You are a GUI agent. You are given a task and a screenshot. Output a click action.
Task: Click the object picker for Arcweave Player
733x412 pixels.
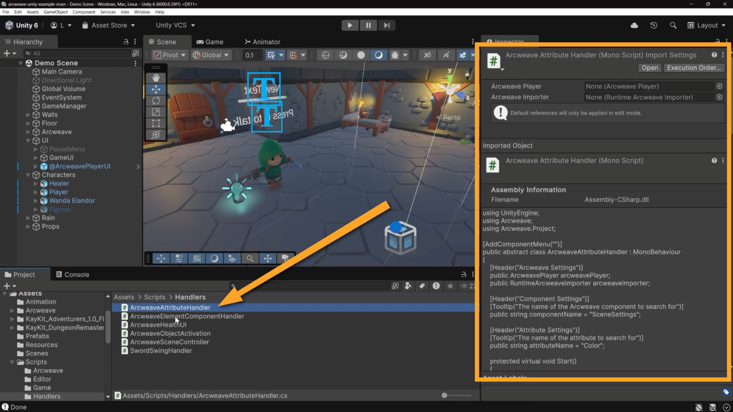[x=719, y=86]
